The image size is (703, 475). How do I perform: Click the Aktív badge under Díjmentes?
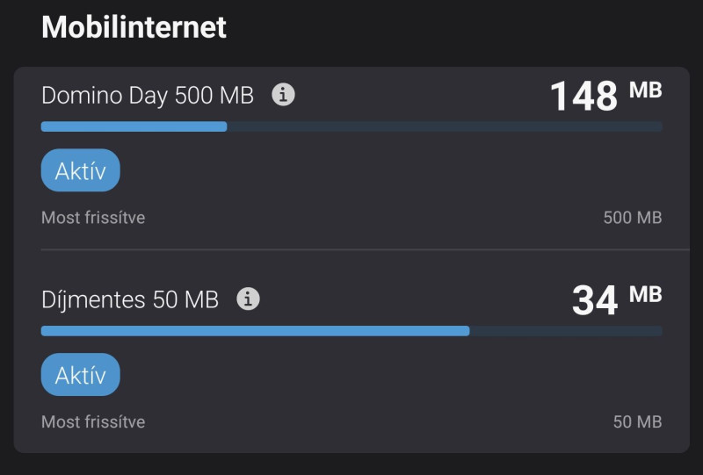(x=81, y=375)
